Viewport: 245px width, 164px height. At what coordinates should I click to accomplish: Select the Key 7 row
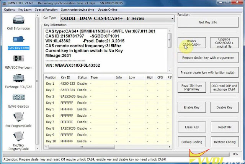tap(108, 122)
